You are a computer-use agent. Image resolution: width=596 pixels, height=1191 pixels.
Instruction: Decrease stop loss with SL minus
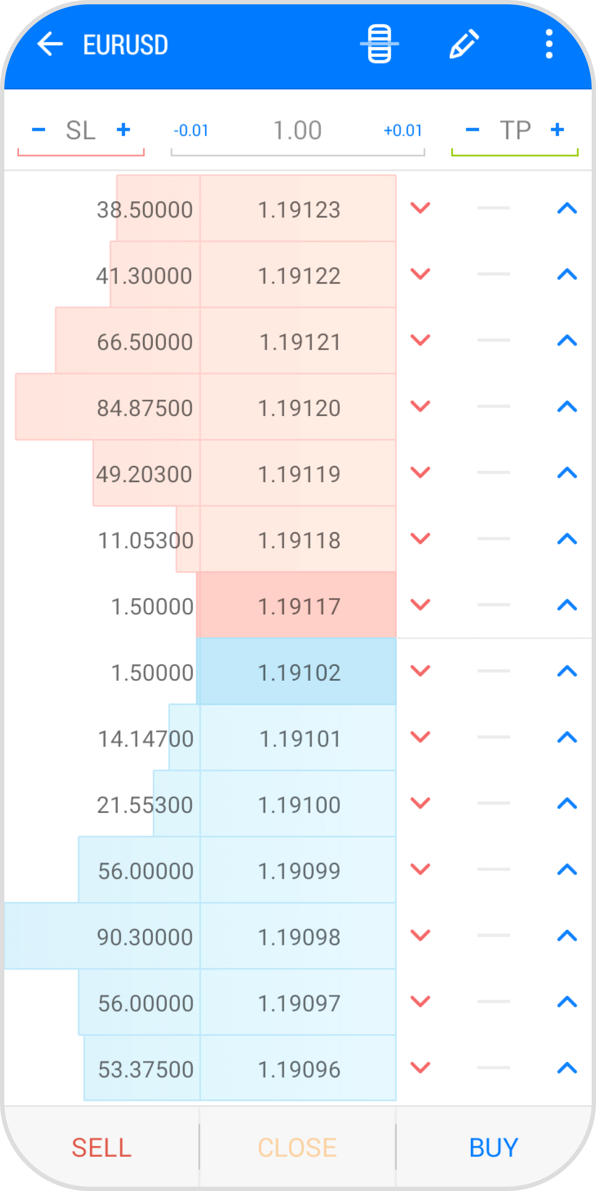coord(38,130)
